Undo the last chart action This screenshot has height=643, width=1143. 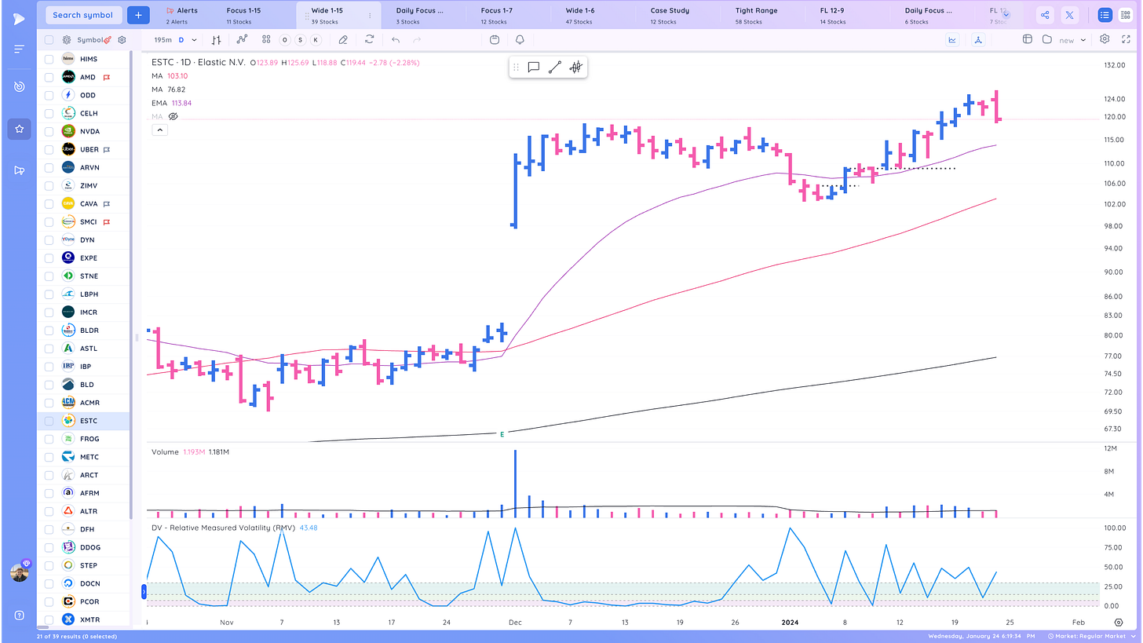pyautogui.click(x=396, y=39)
